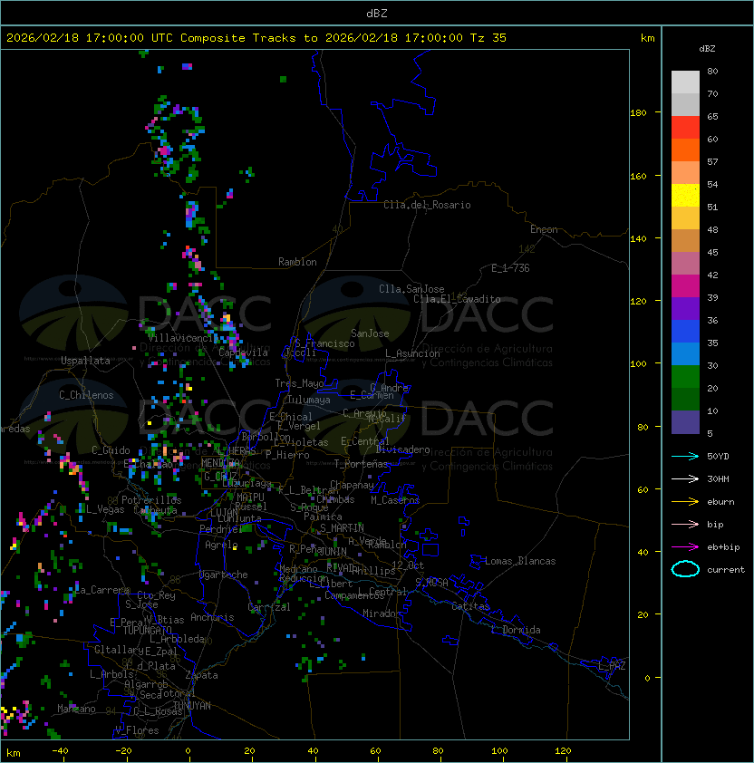
Task: Select the green swatch between 30 and 20
Action: [x=685, y=377]
